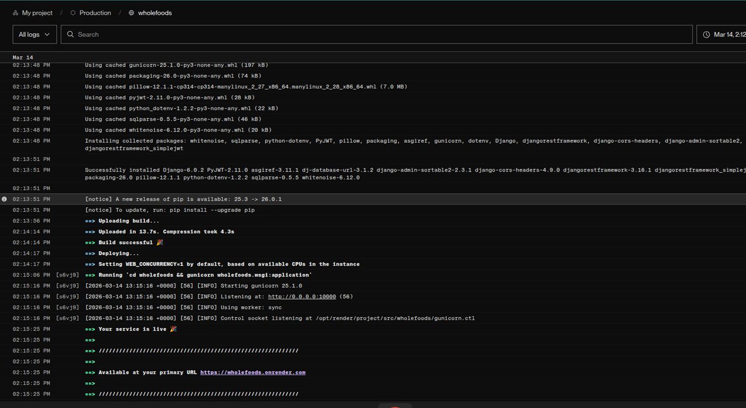Select the 'Using cached pillow-12.1.1' log line
This screenshot has width=746, height=408.
point(246,86)
